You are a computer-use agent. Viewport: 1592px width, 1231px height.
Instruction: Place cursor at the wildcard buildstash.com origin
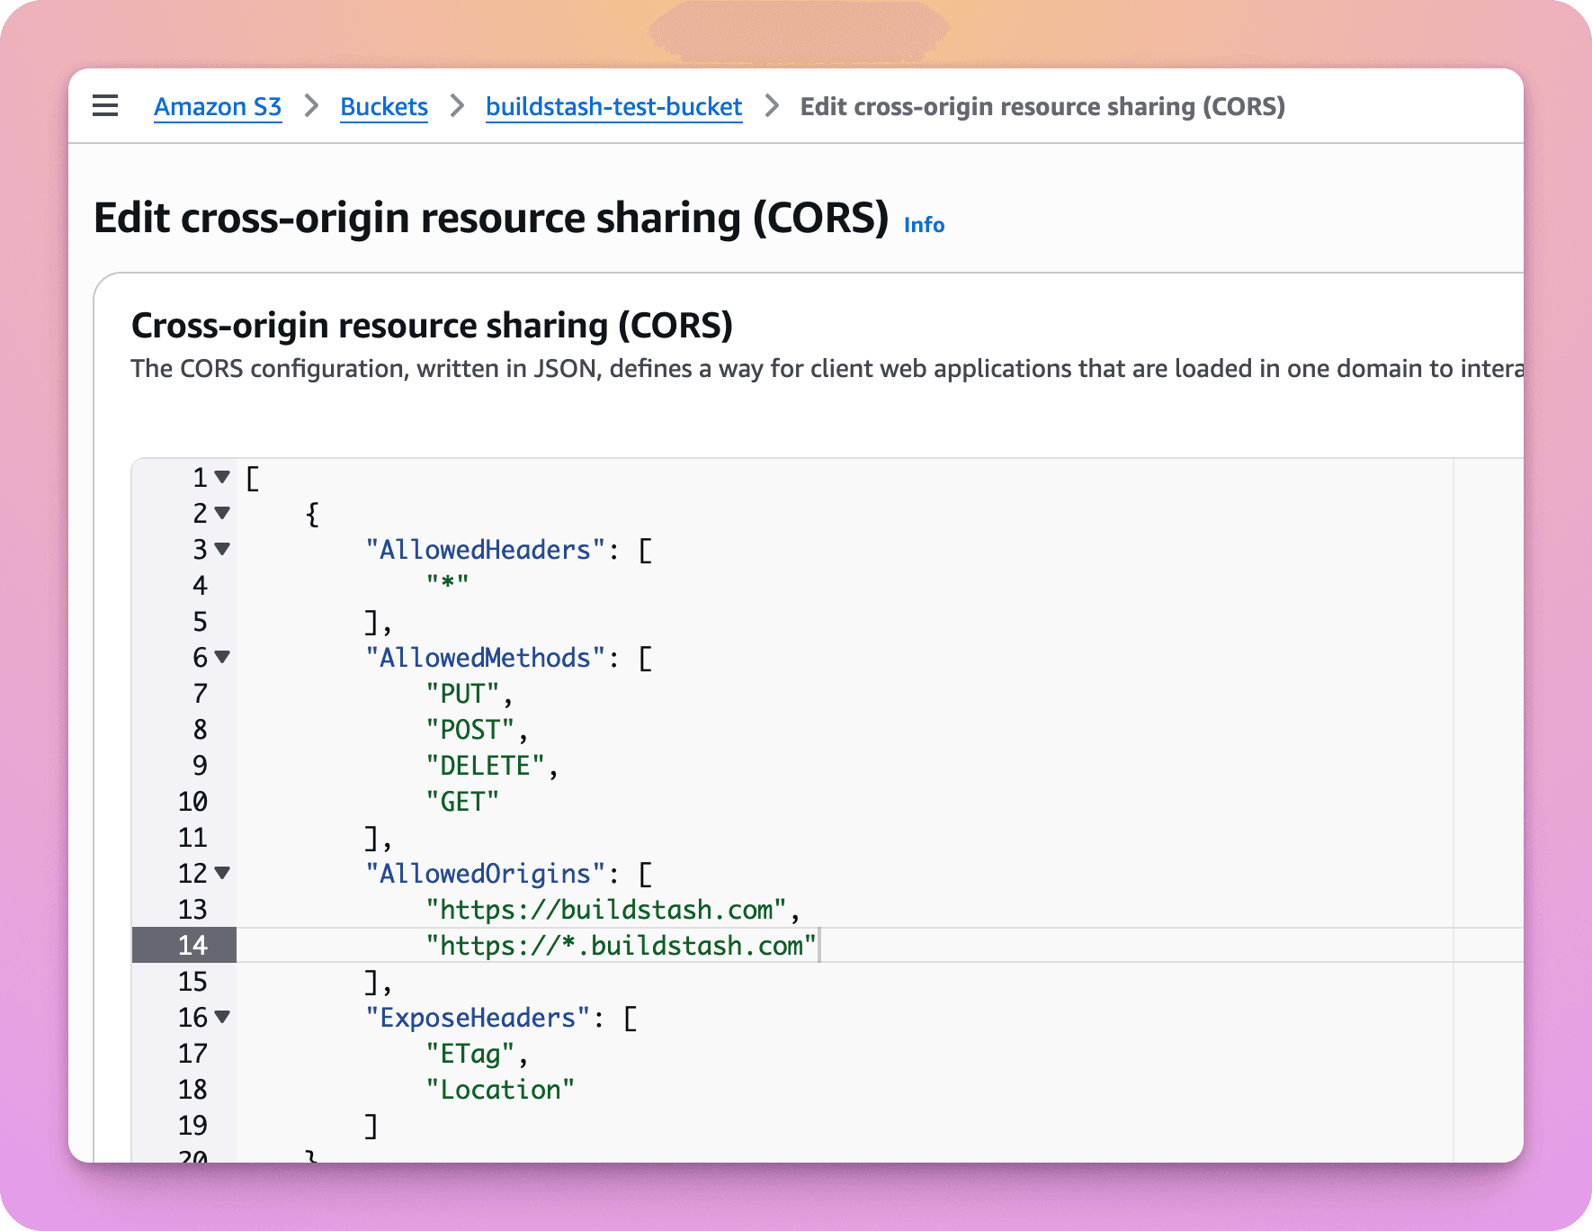[x=621, y=946]
